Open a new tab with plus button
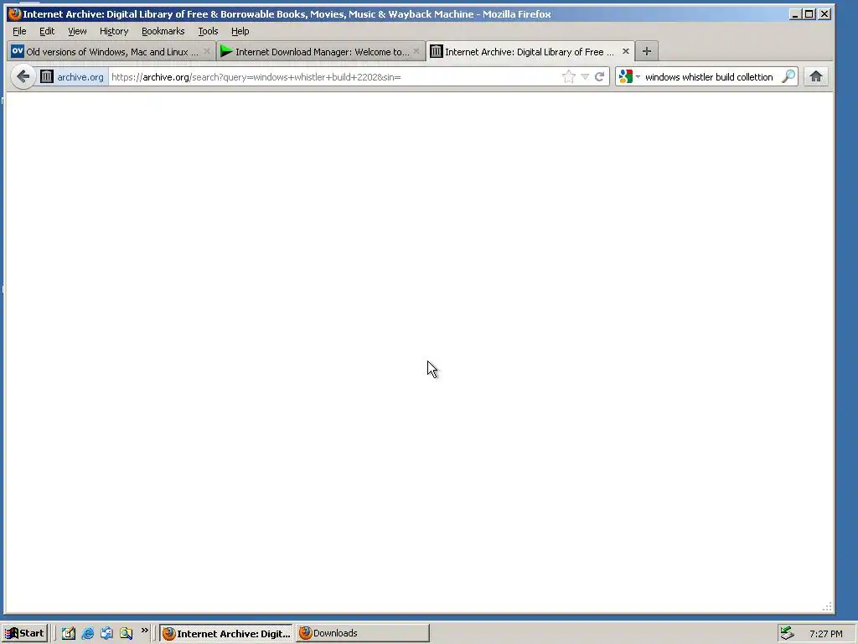858x644 pixels. 647,51
